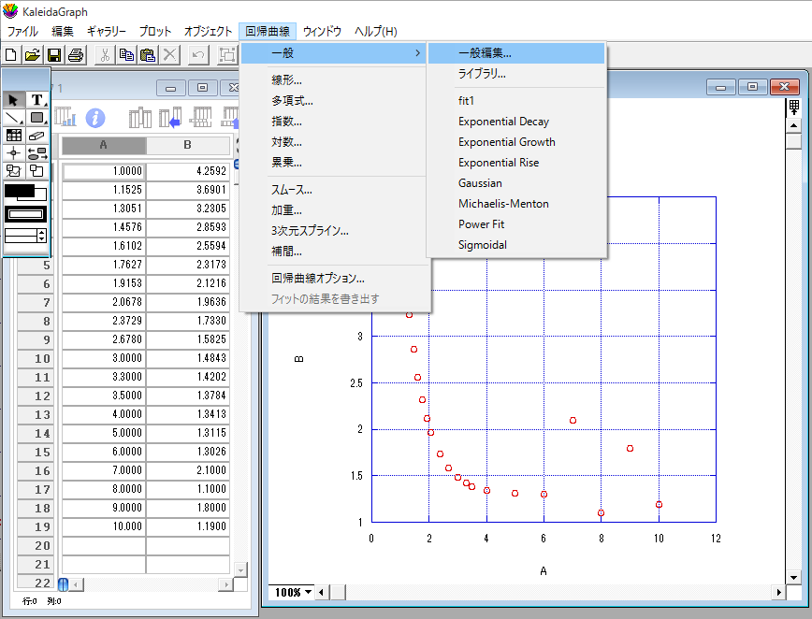Viewport: 812px width, 619px height.
Task: Select the arrow selection tool
Action: (14, 100)
